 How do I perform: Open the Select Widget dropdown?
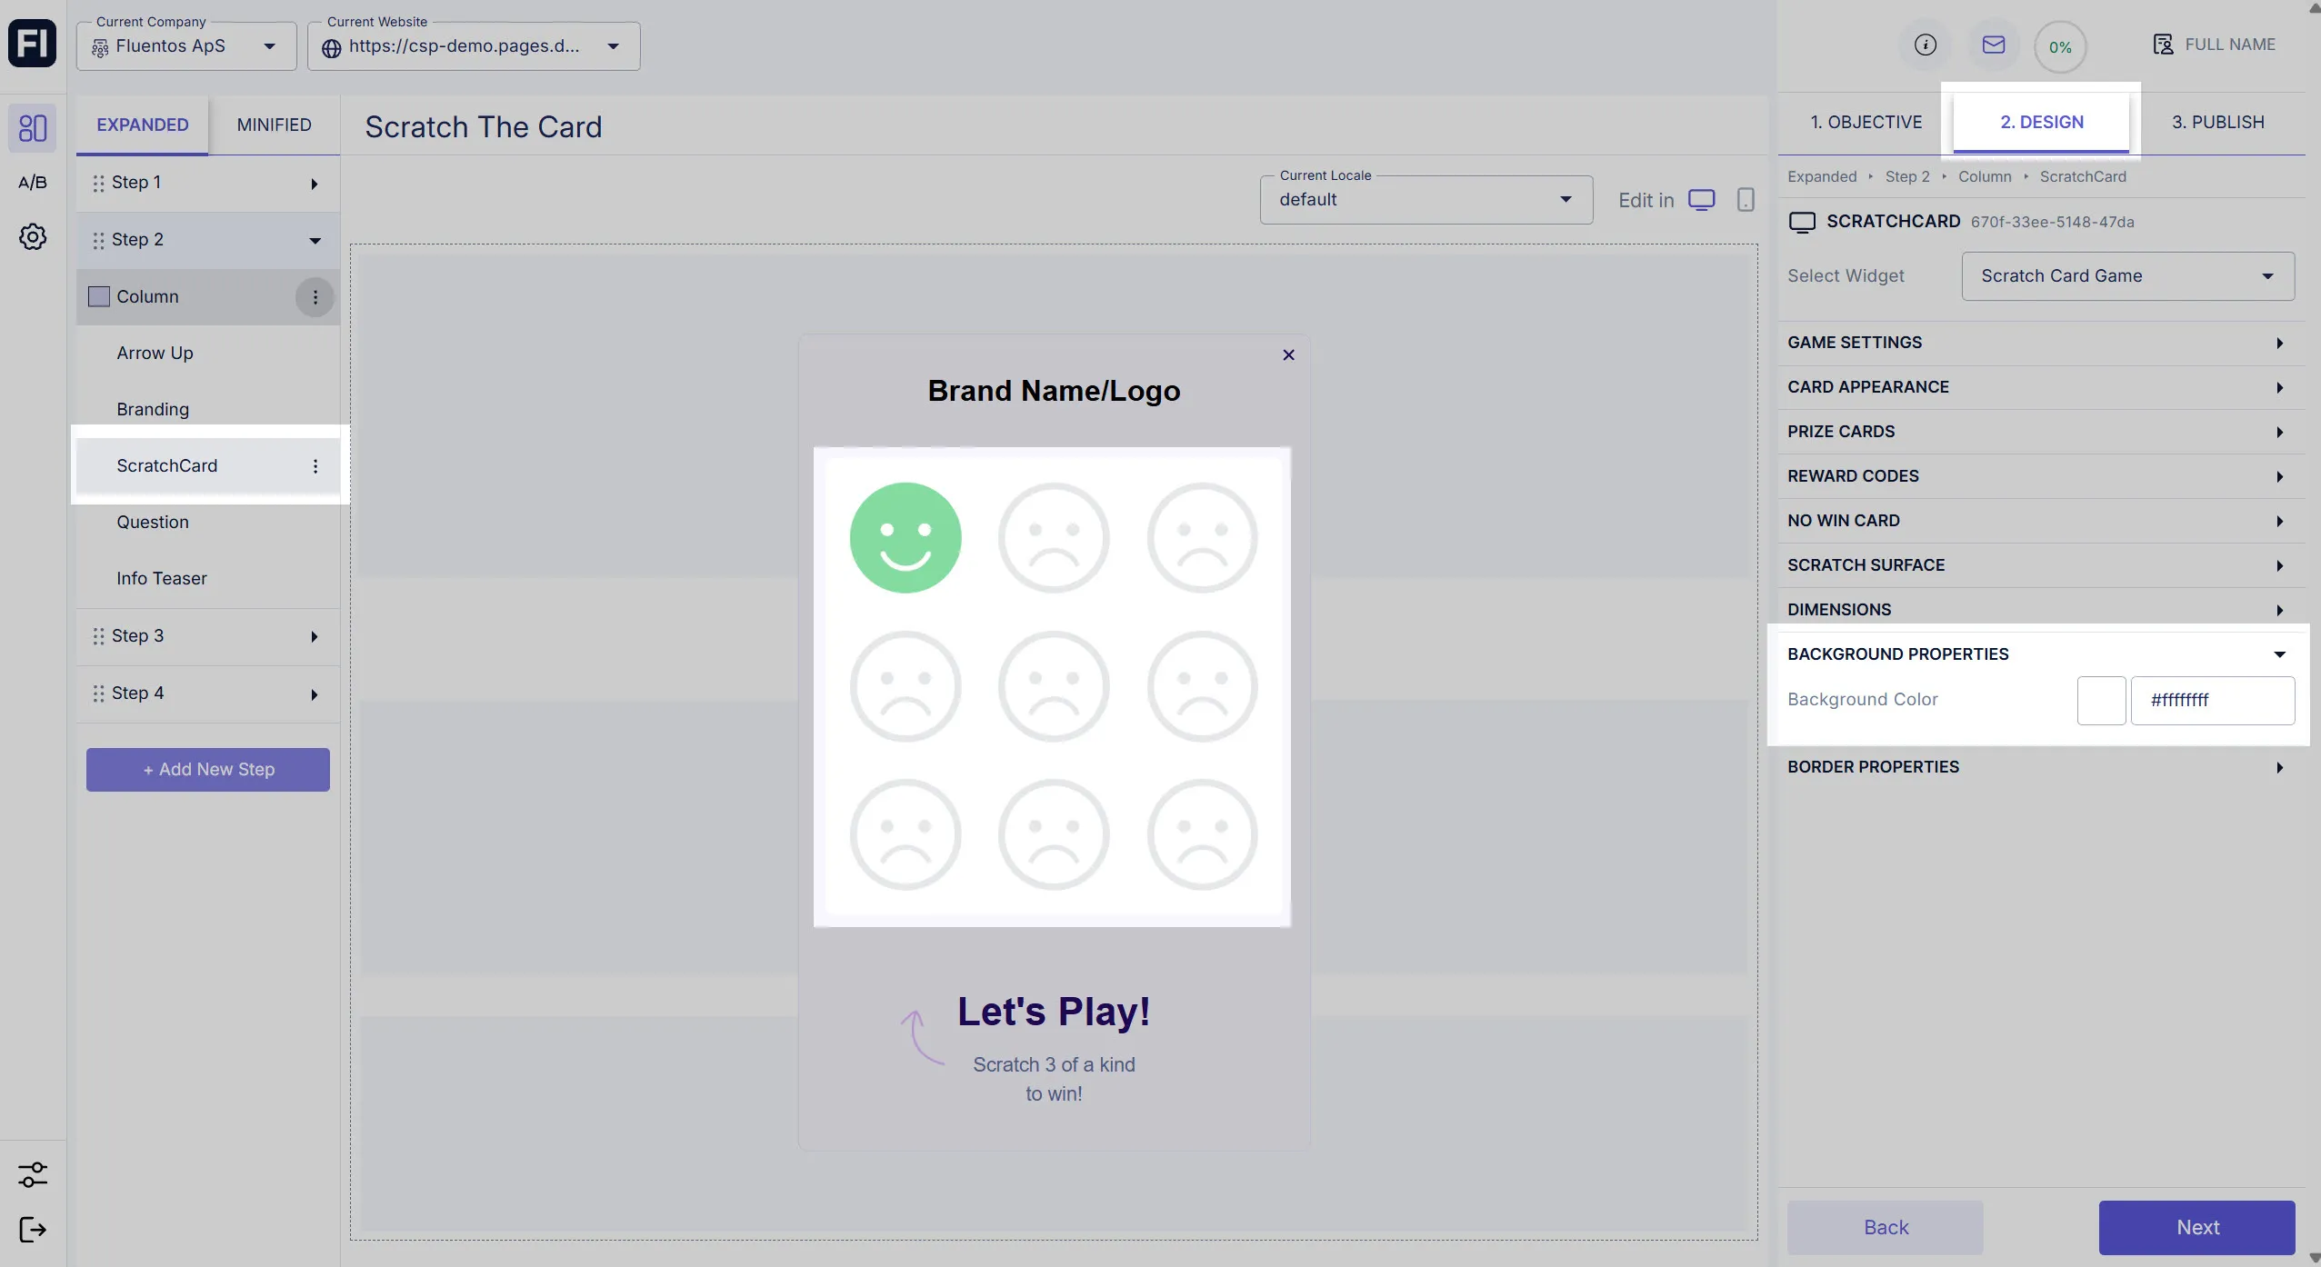click(x=2127, y=276)
